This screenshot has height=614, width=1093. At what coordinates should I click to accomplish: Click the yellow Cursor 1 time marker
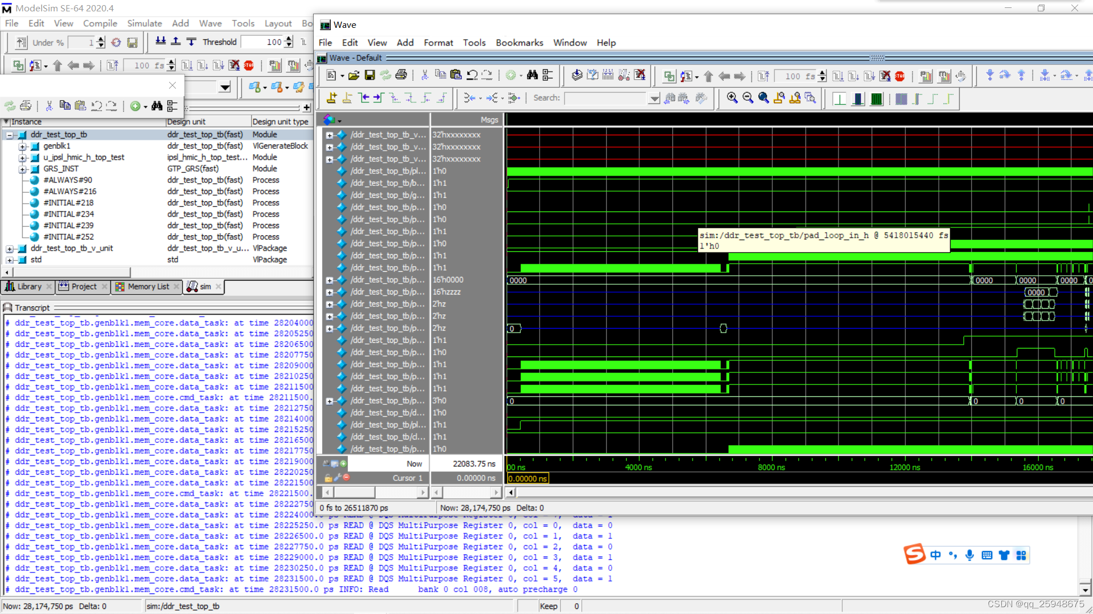[x=528, y=479]
